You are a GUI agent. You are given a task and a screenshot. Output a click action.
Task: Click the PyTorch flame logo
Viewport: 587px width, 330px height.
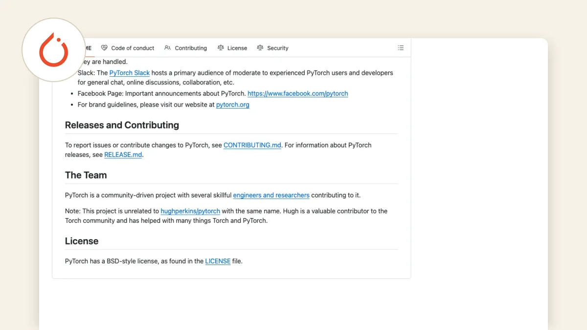(x=54, y=50)
